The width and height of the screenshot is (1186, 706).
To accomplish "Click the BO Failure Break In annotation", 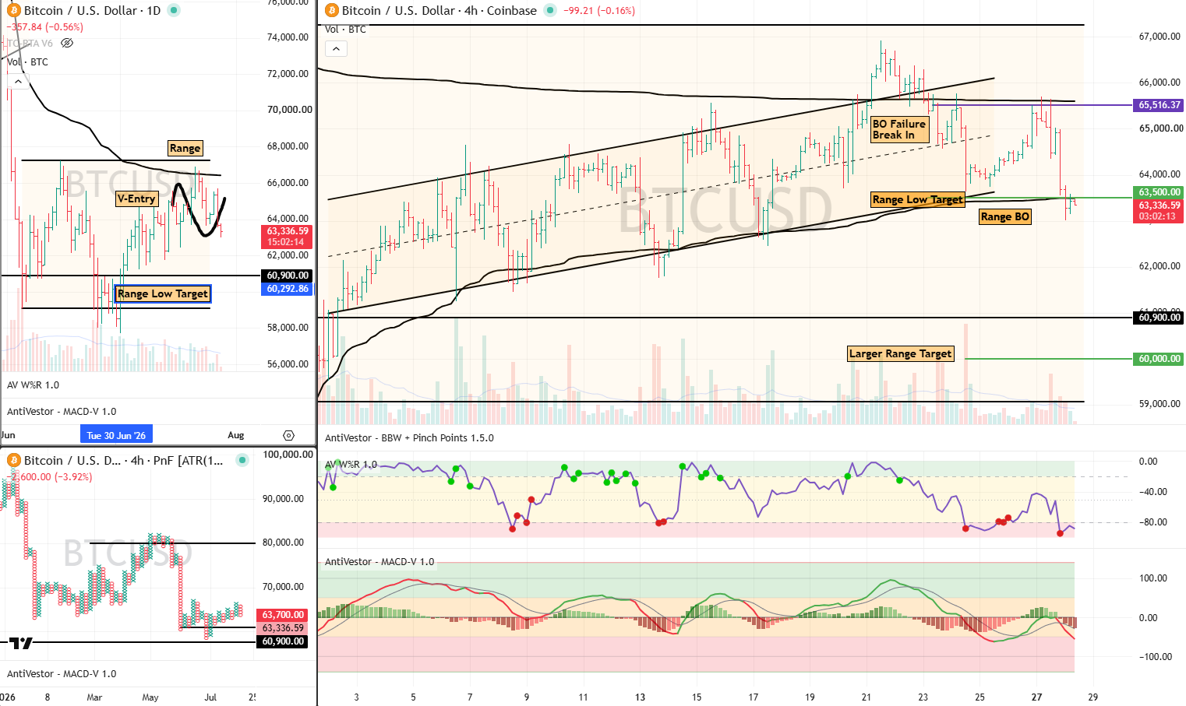I will pos(899,129).
